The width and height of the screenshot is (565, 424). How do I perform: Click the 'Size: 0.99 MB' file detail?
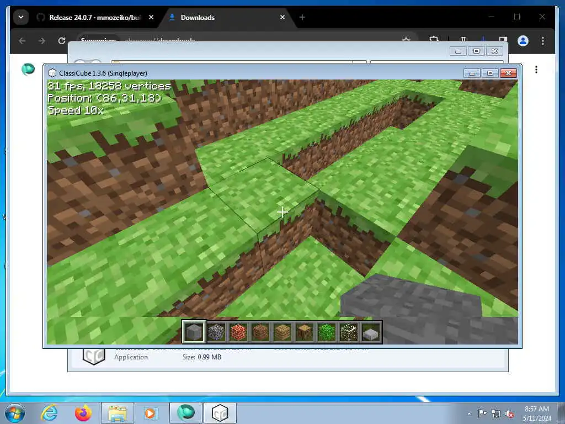click(202, 357)
